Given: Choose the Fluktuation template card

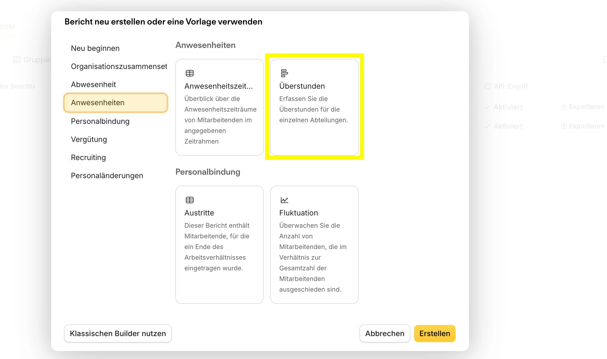Looking at the screenshot, I should click(314, 244).
